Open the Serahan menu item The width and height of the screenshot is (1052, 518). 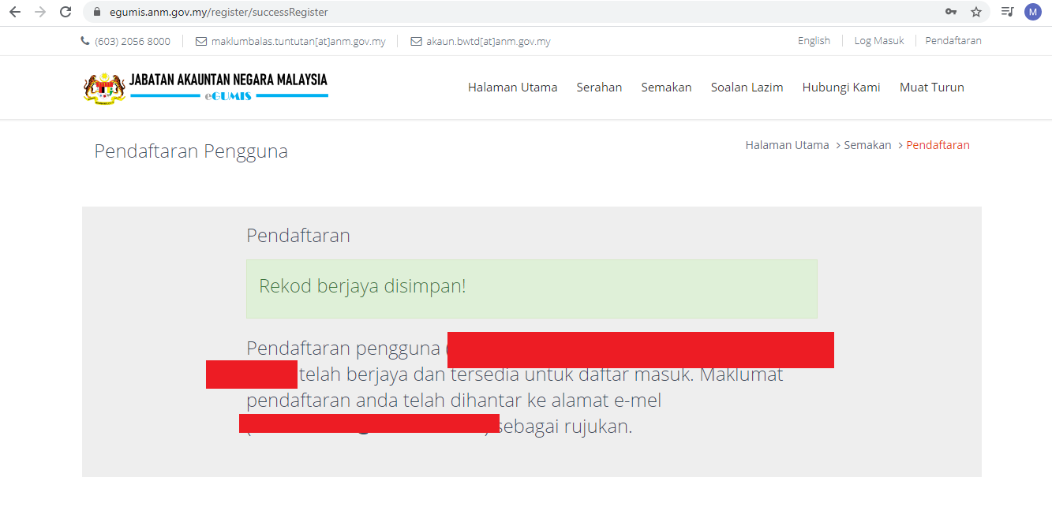point(599,88)
